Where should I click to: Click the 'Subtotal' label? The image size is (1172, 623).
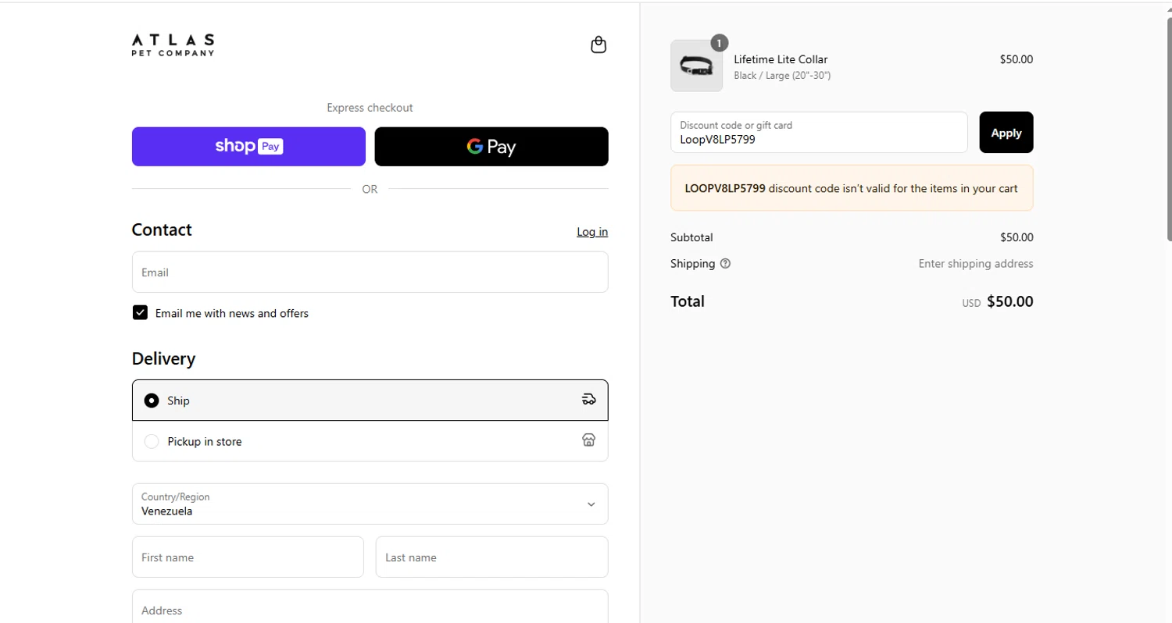tap(691, 237)
